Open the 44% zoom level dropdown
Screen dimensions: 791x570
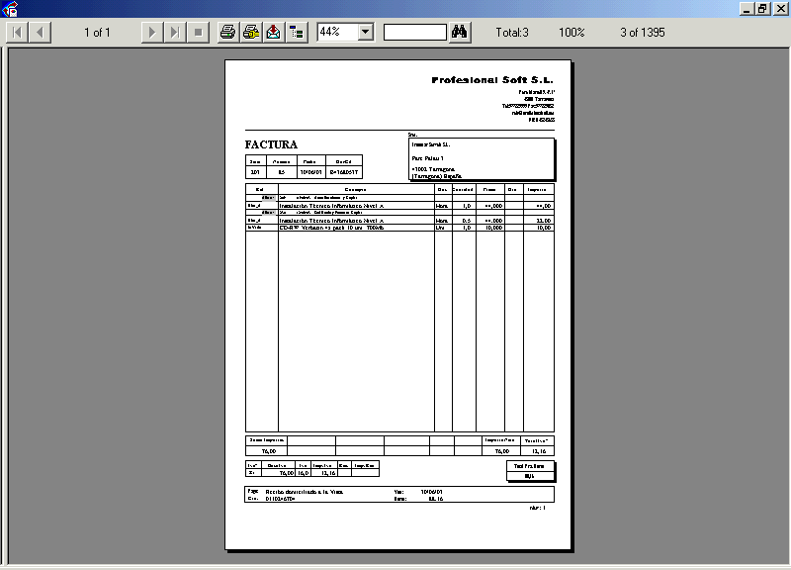365,33
